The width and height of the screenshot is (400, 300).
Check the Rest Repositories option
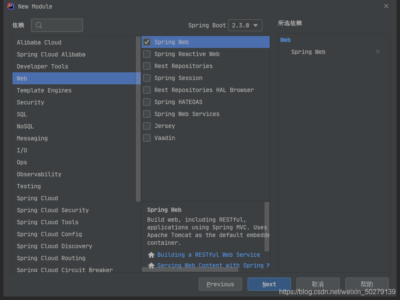[147, 66]
